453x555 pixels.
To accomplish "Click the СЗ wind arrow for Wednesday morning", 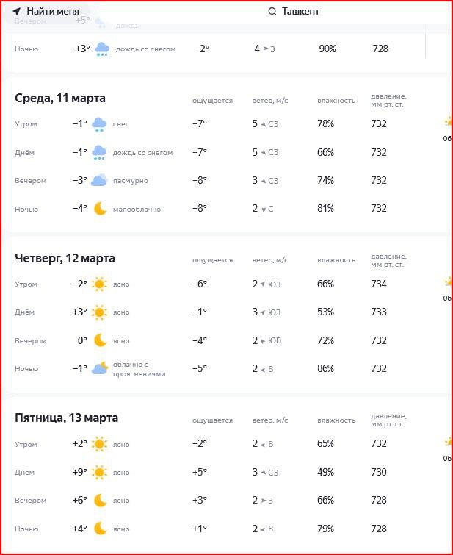I will [x=263, y=124].
